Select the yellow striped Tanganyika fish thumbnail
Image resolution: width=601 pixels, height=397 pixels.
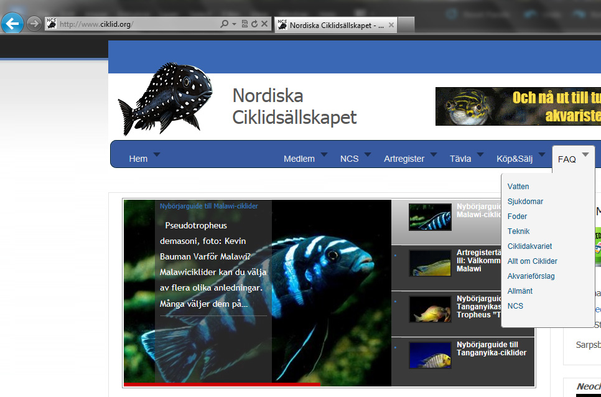[x=430, y=355]
